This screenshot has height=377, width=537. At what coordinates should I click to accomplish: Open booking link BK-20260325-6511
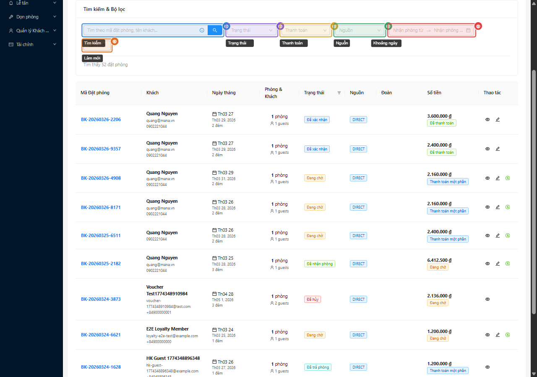coord(101,235)
